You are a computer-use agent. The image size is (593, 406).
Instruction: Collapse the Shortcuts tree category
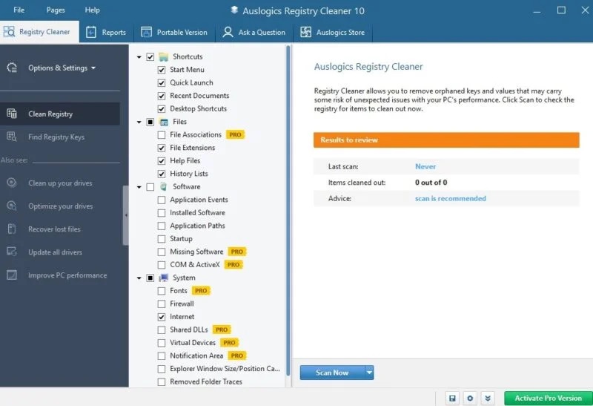(139, 57)
